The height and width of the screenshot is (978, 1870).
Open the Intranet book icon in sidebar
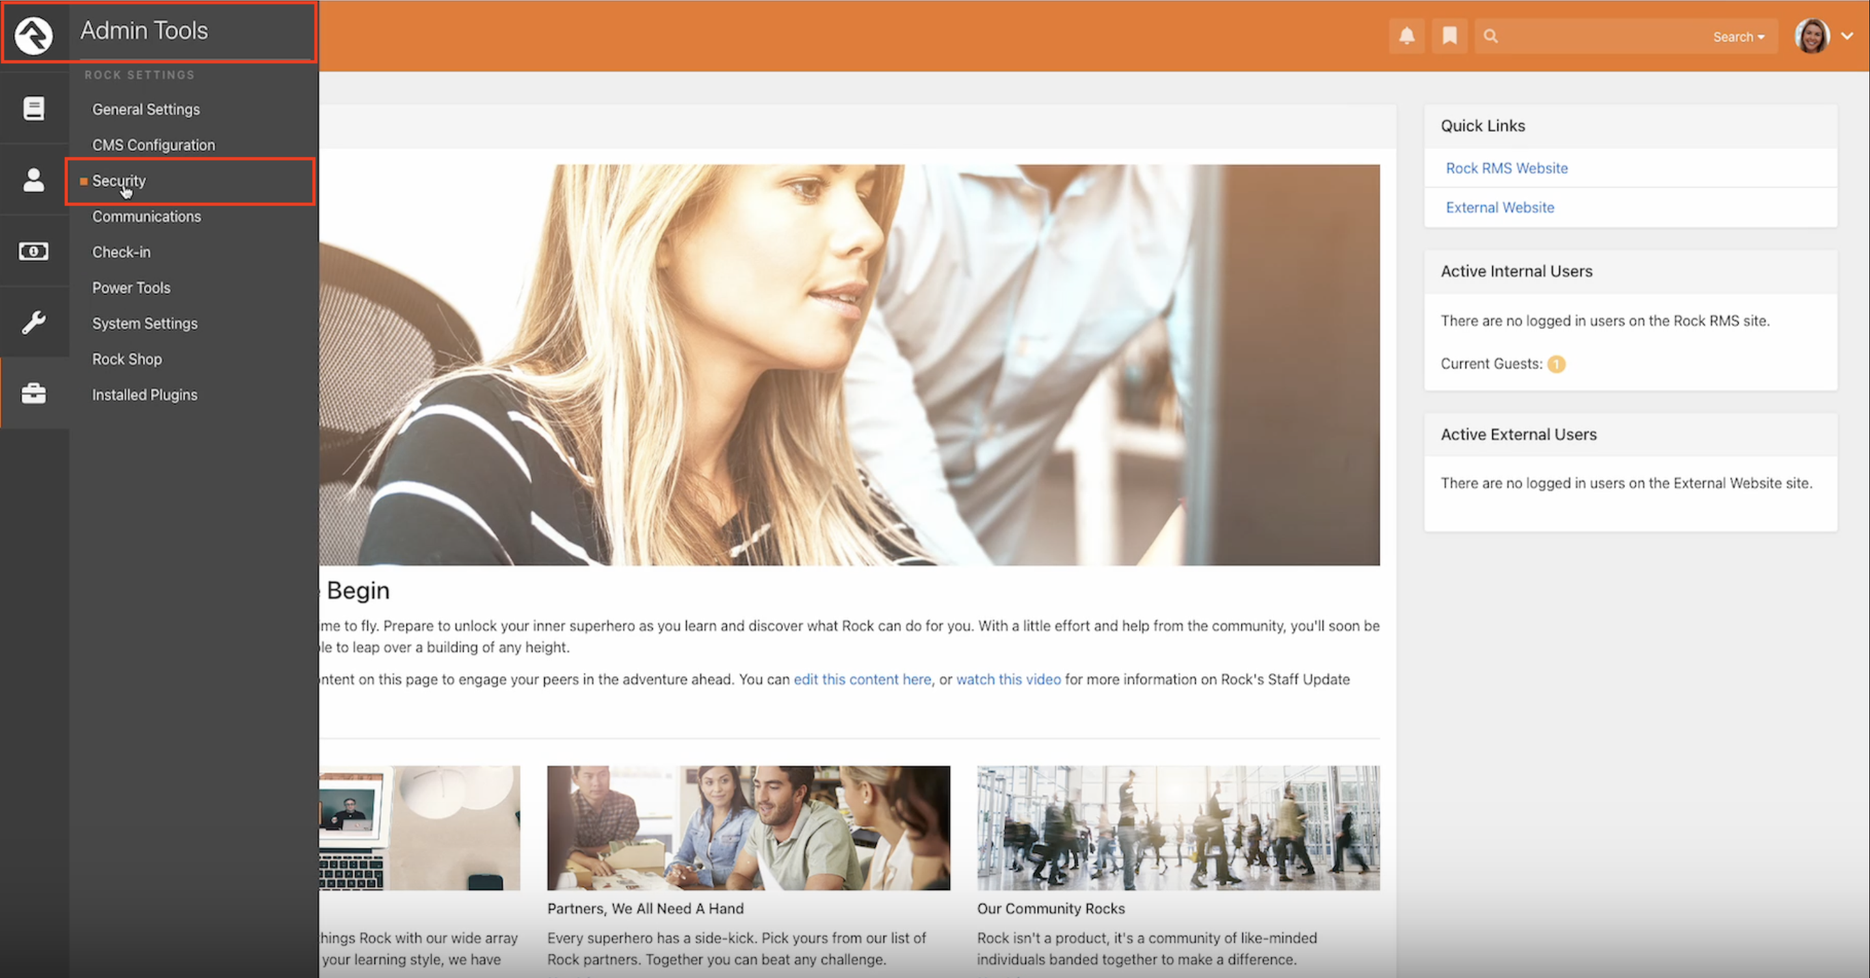(x=33, y=108)
